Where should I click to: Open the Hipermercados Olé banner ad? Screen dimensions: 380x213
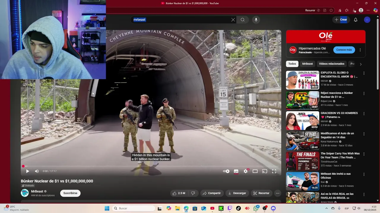pyautogui.click(x=326, y=37)
